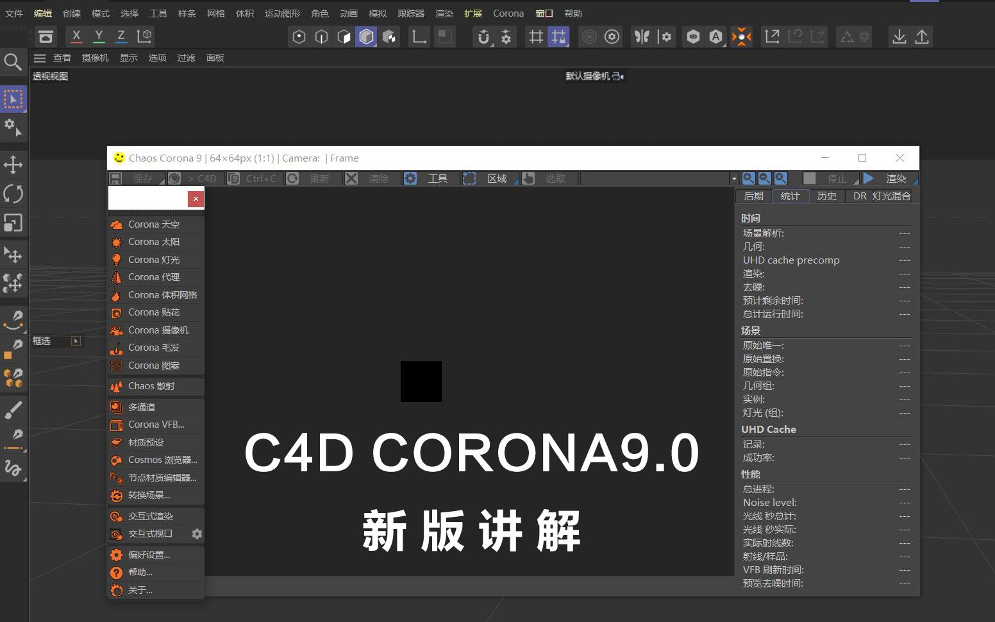Click the black render preview square
The width and height of the screenshot is (995, 622).
click(421, 382)
